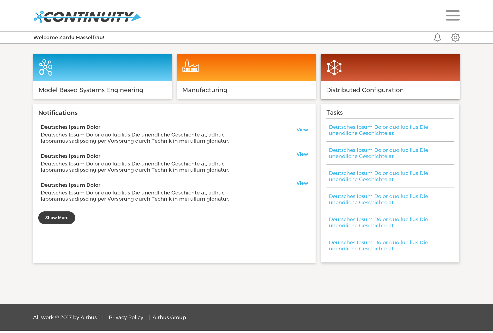Click the factory icon on orange tile

tap(190, 66)
